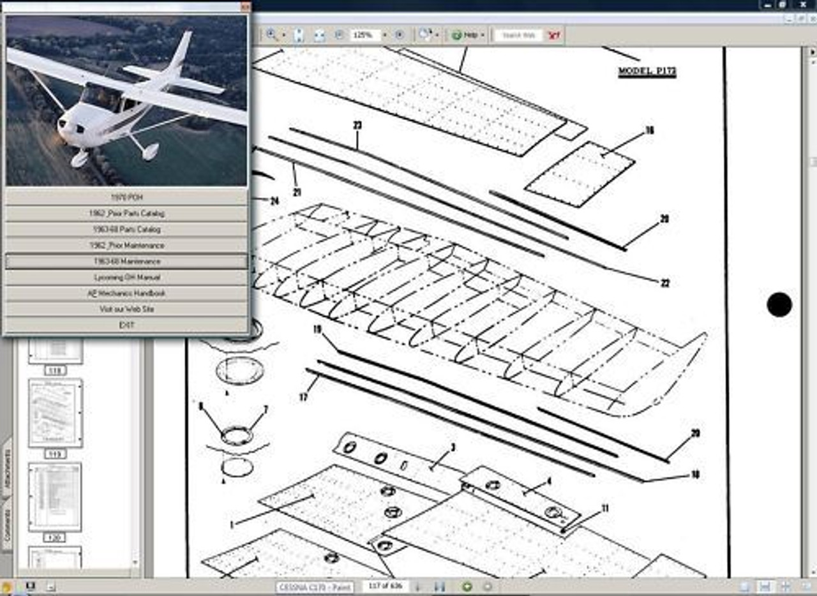Click the fit page height icon
The image size is (817, 596).
298,35
